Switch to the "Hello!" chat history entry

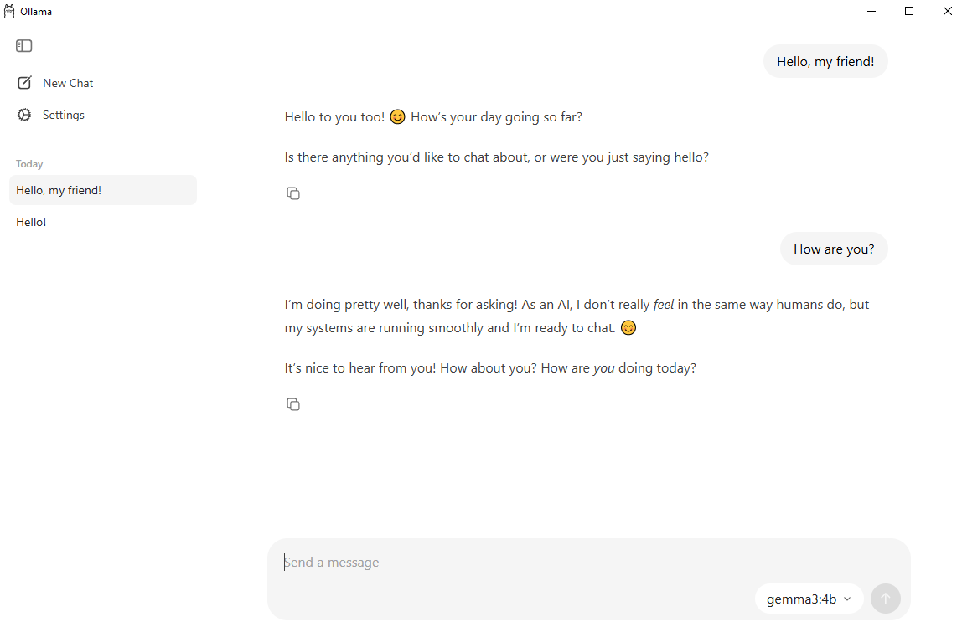click(x=32, y=222)
